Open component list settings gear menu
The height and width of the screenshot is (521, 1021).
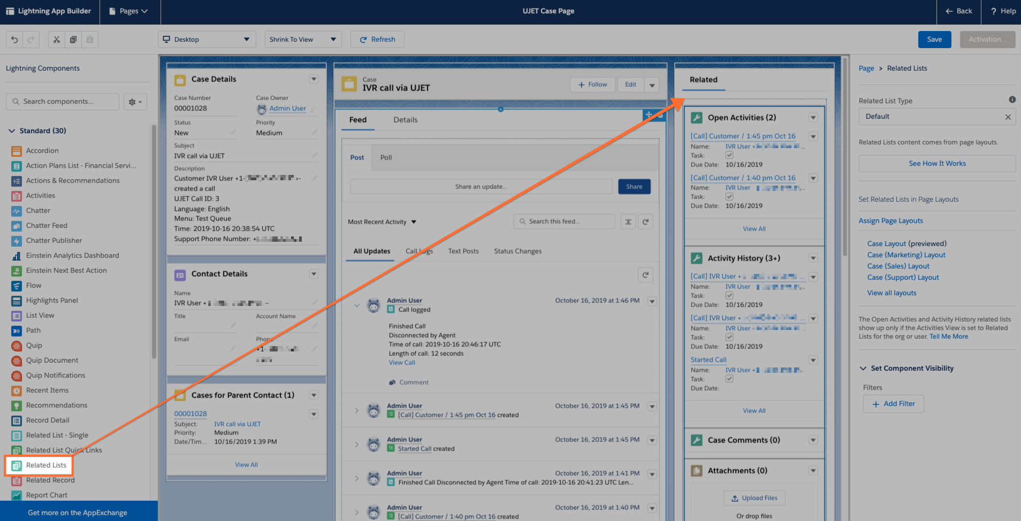(135, 102)
